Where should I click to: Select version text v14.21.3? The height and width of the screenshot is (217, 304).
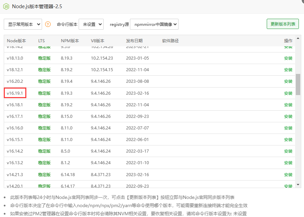pos(15,175)
